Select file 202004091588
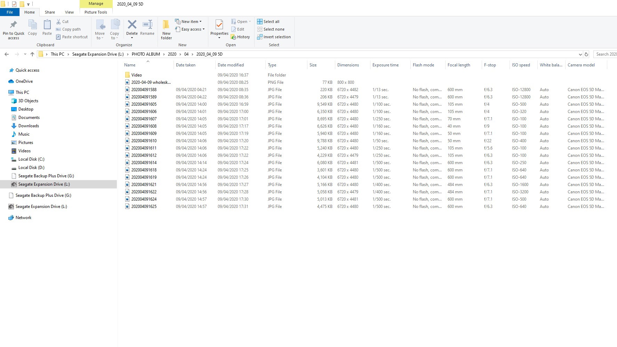 pos(144,90)
